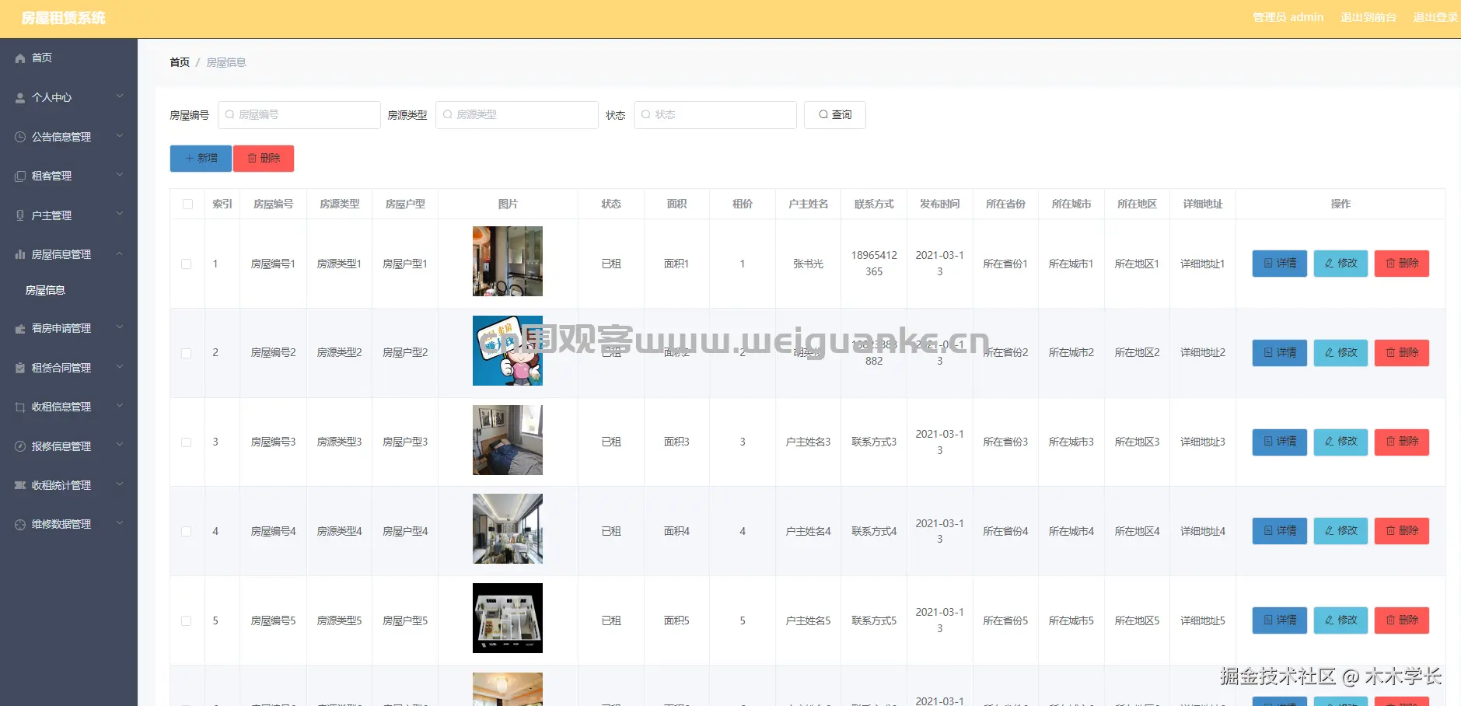Image resolution: width=1461 pixels, height=706 pixels.
Task: Click the blue 新增 button
Action: pos(201,159)
